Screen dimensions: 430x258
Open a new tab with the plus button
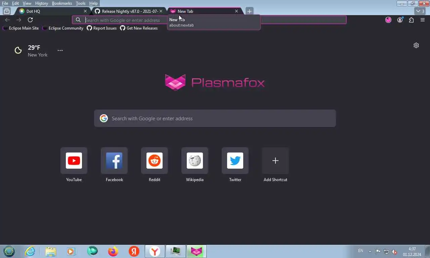pos(249,11)
